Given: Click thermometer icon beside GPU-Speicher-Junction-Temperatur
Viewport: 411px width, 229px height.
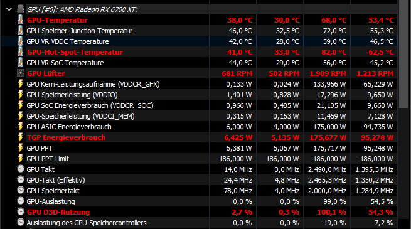Looking at the screenshot, I should click(x=20, y=31).
